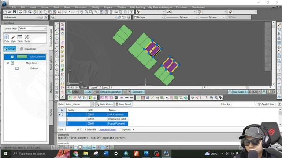Click the Groups button
This screenshot has height=158, width=282.
pos(10,49)
